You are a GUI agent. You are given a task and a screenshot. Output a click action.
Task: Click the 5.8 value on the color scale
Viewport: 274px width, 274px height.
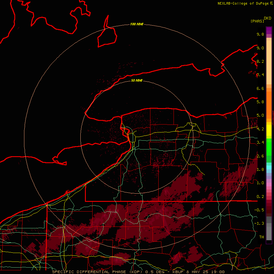pos(260,102)
